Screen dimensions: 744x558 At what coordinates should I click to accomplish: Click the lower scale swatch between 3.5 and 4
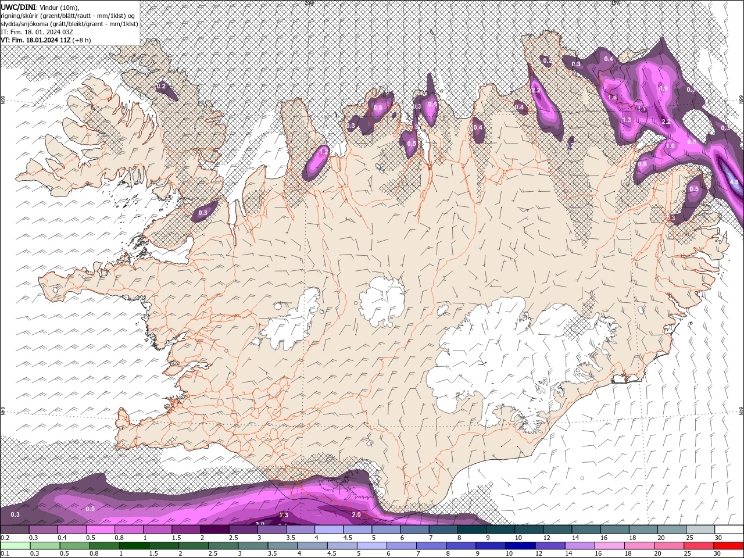coord(282,546)
